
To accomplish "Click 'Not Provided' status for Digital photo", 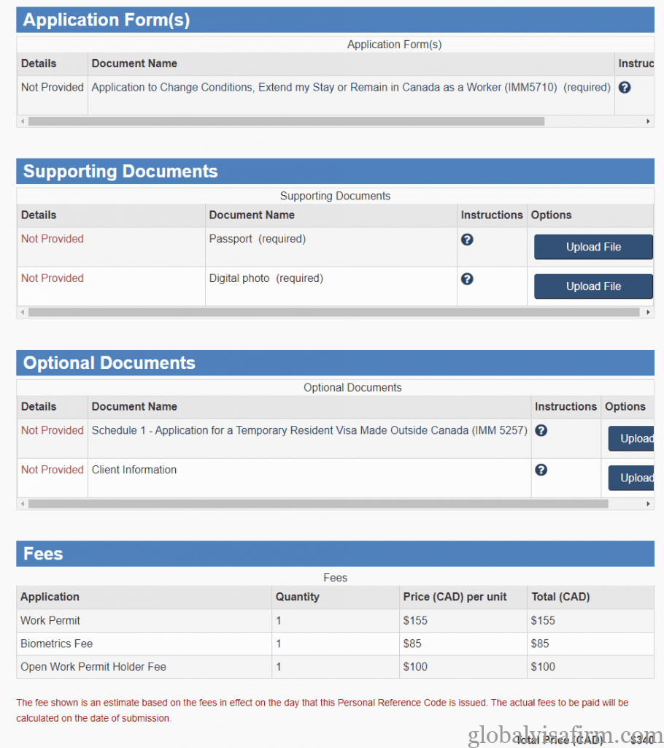I will (53, 278).
